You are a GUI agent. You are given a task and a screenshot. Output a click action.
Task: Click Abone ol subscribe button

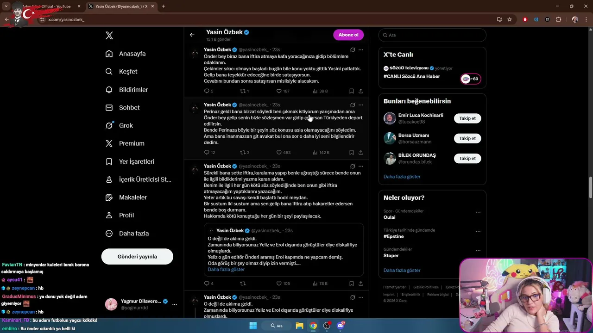pyautogui.click(x=348, y=35)
